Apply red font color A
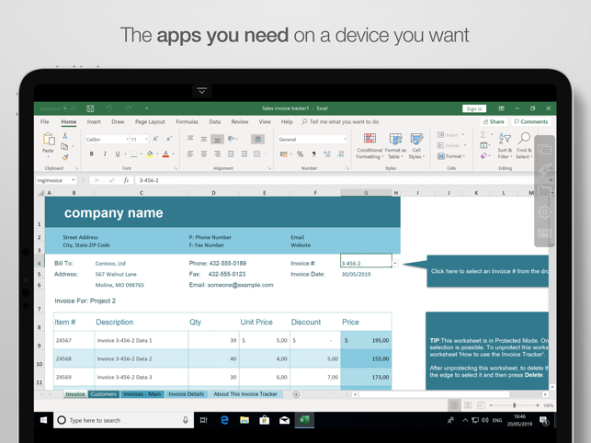Image resolution: width=591 pixels, height=443 pixels. 165,153
